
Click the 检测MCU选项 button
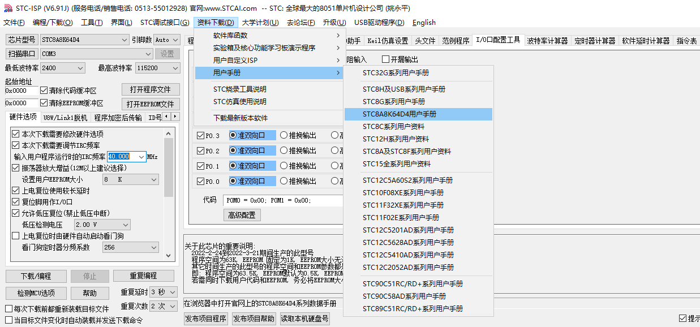click(x=36, y=293)
